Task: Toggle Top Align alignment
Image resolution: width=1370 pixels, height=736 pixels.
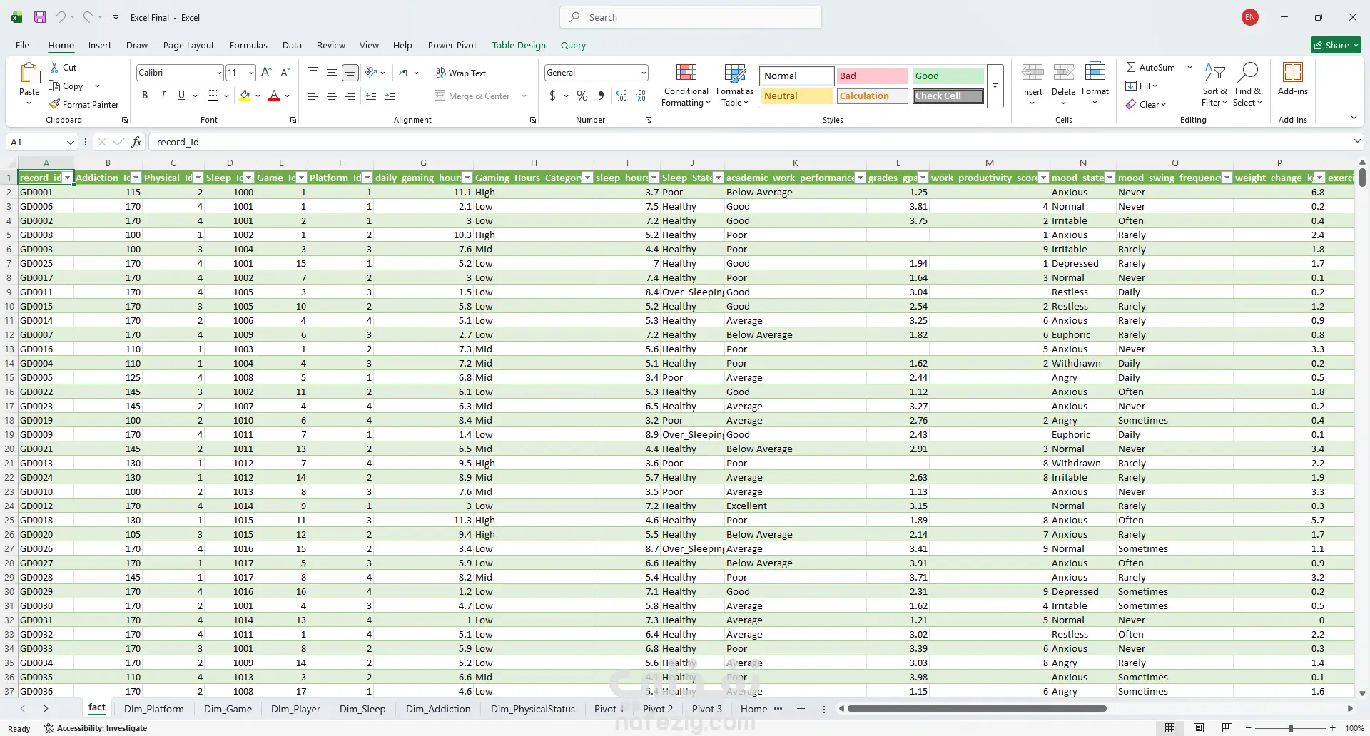Action: pyautogui.click(x=313, y=72)
